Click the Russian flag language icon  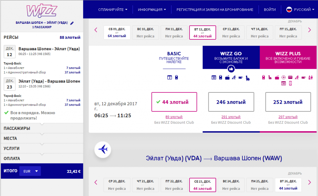click(x=289, y=9)
